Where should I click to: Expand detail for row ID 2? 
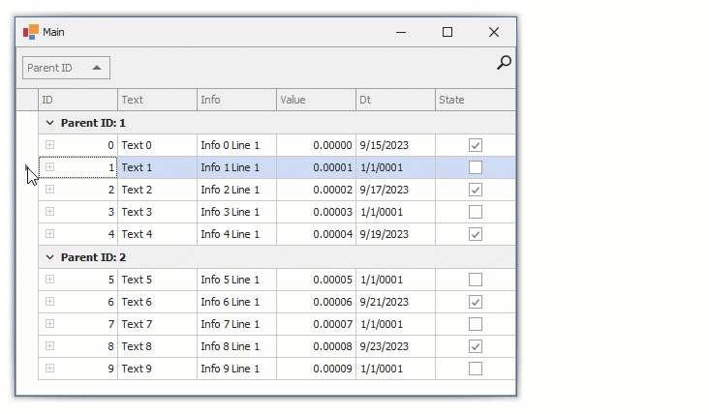tap(49, 190)
